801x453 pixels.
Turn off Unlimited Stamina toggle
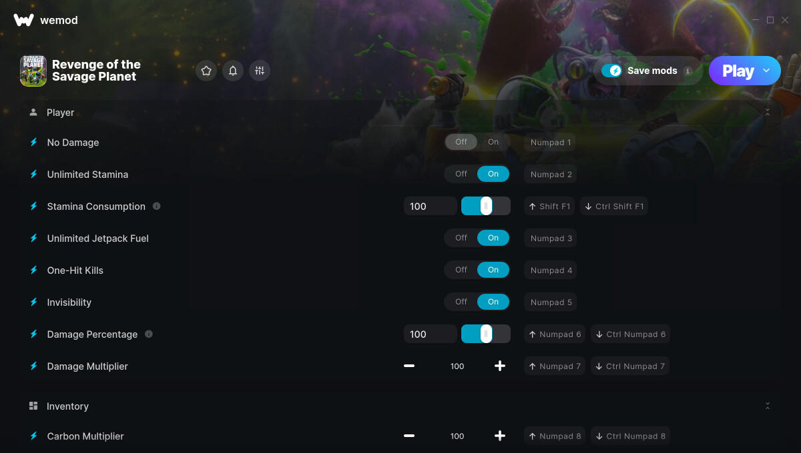tap(461, 174)
